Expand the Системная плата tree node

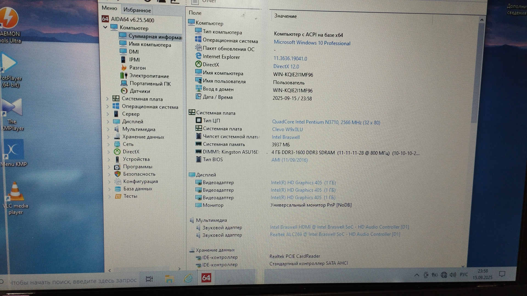click(108, 99)
